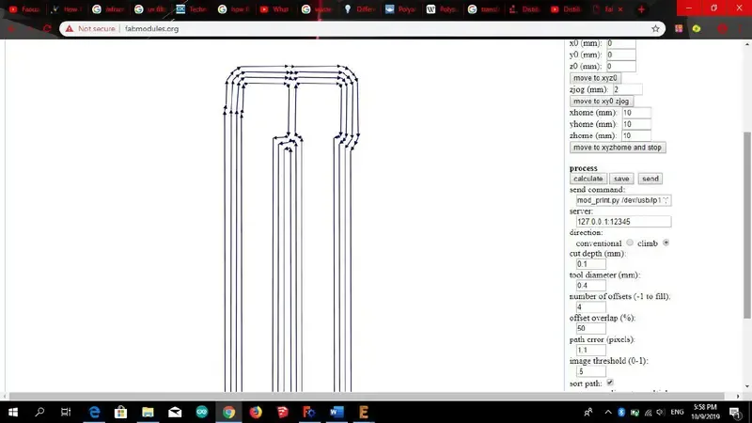
Task: Click the number of offsets field
Action: [591, 307]
